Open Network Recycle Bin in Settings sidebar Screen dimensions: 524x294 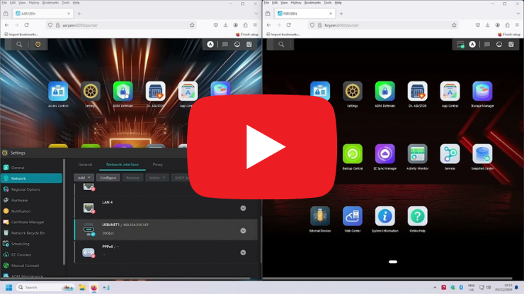pyautogui.click(x=31, y=233)
